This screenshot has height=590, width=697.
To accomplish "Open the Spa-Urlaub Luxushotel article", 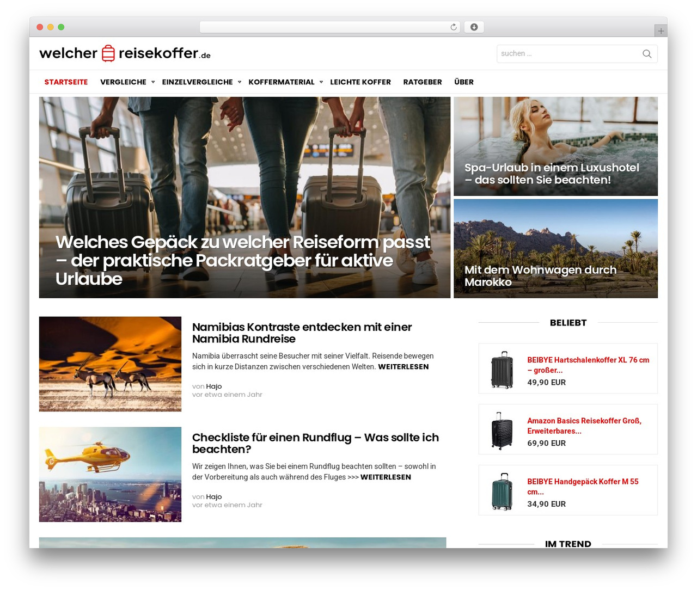I will [552, 174].
